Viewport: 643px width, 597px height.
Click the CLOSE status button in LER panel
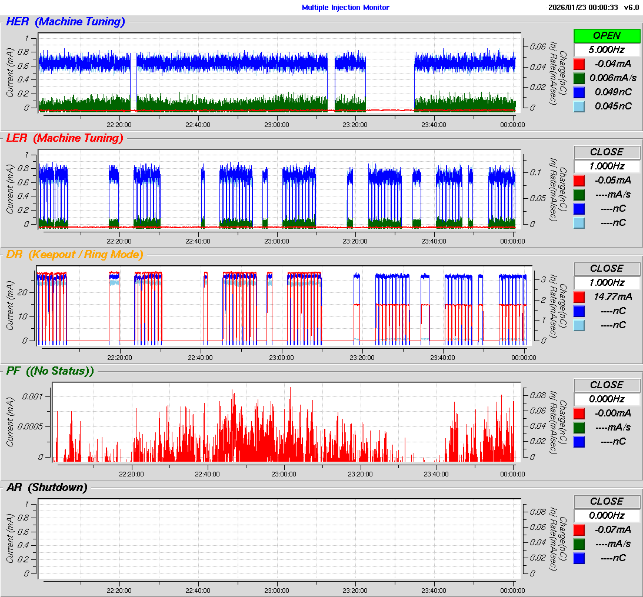tap(607, 152)
